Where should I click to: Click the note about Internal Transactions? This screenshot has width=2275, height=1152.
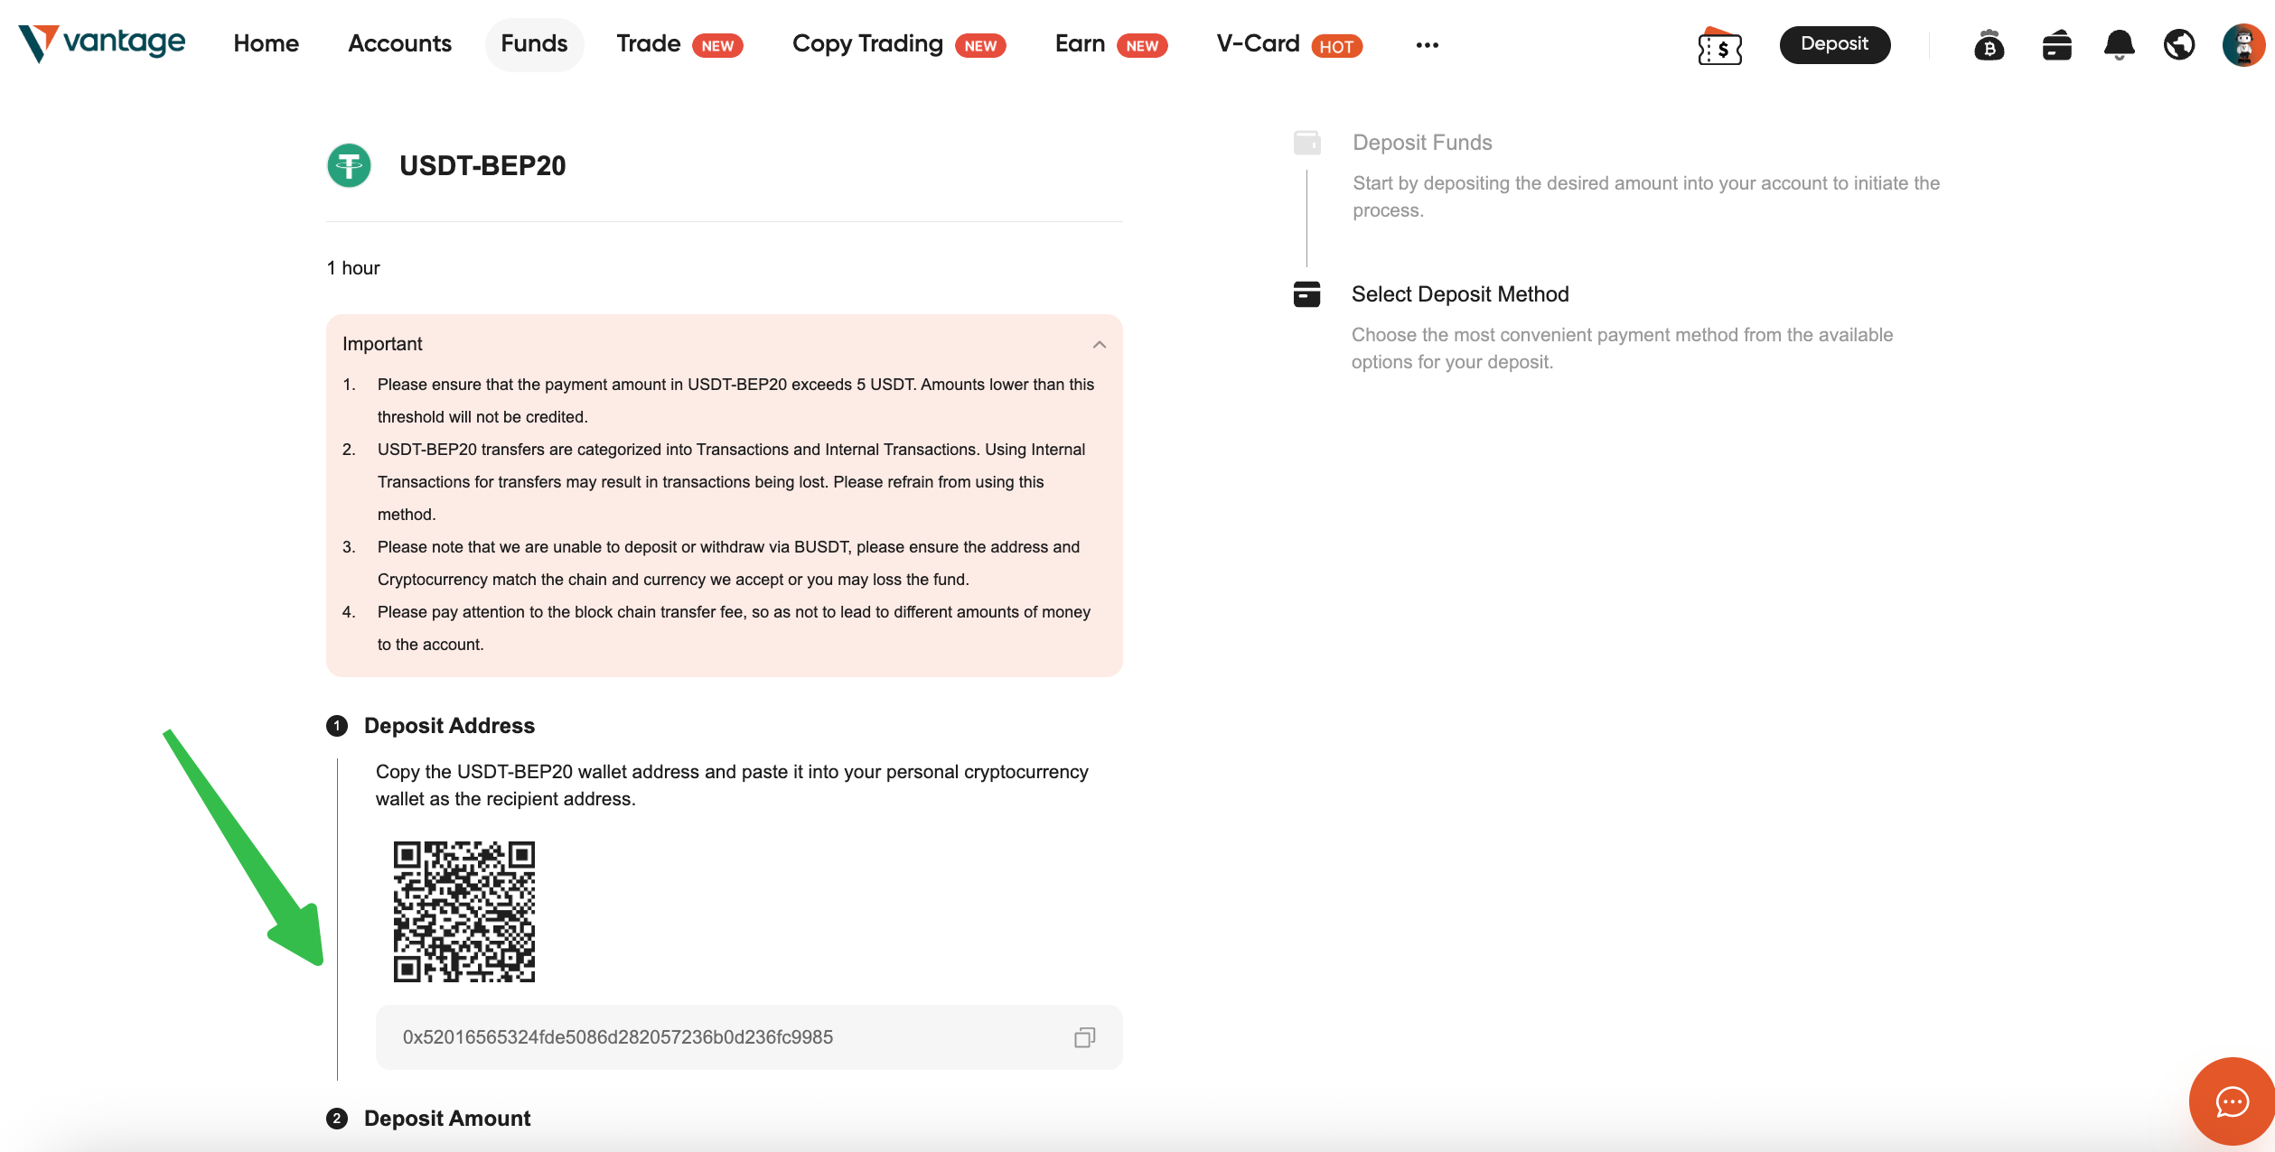point(731,482)
